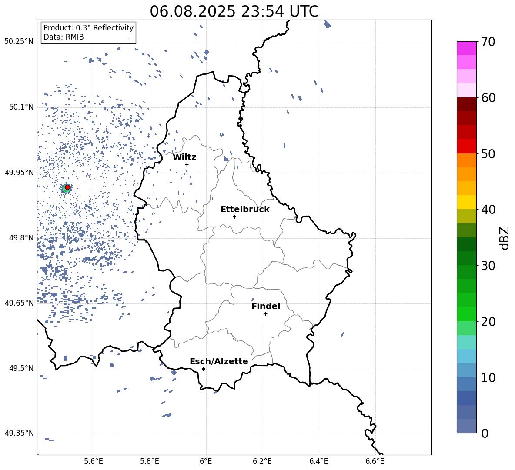This screenshot has height=470, width=515.
Task: Click the Ettelbruck station cross marker
Action: point(234,217)
